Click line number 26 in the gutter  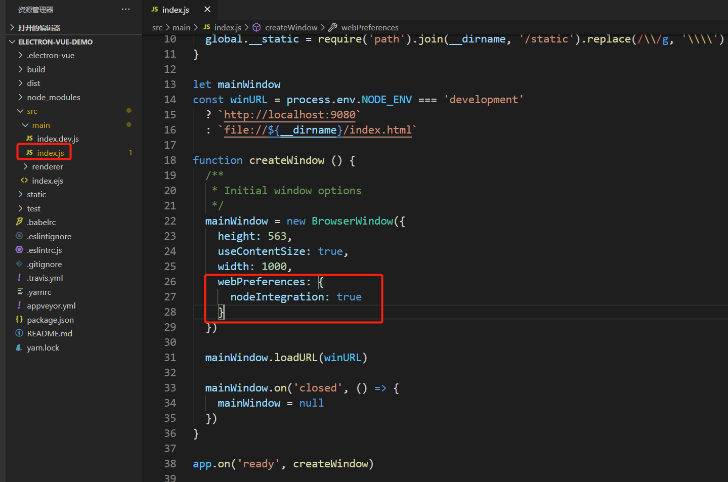(170, 282)
